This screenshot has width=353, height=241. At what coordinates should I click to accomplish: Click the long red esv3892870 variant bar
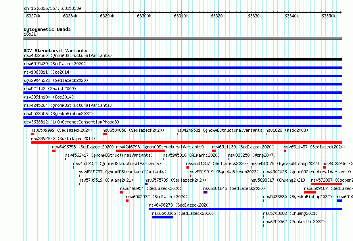[187, 142]
